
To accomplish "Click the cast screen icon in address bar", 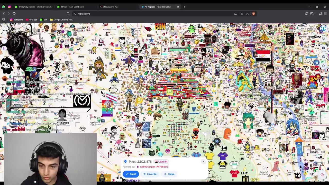I will [236, 14].
